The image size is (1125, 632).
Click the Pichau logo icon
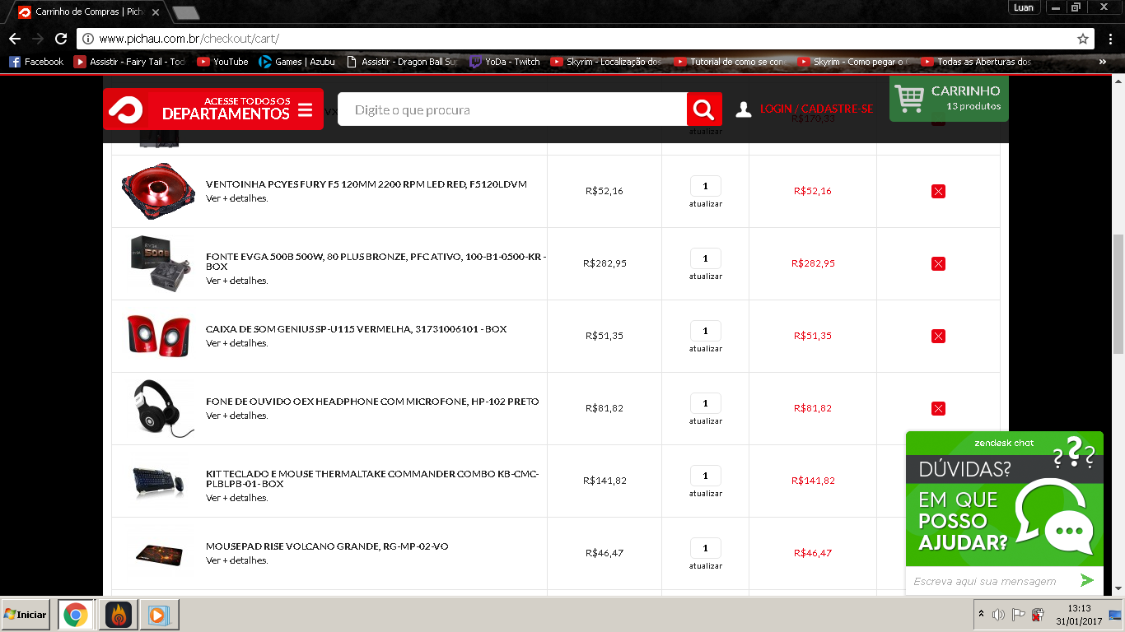[125, 109]
